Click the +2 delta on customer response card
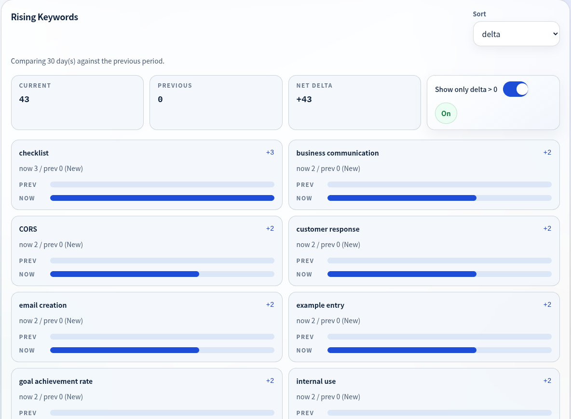The height and width of the screenshot is (419, 571). coord(547,228)
